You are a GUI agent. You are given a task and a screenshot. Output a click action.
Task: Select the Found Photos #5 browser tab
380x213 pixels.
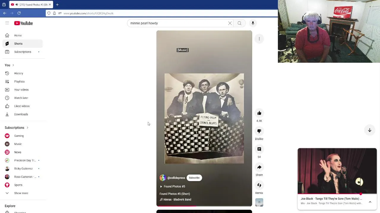[31, 4]
